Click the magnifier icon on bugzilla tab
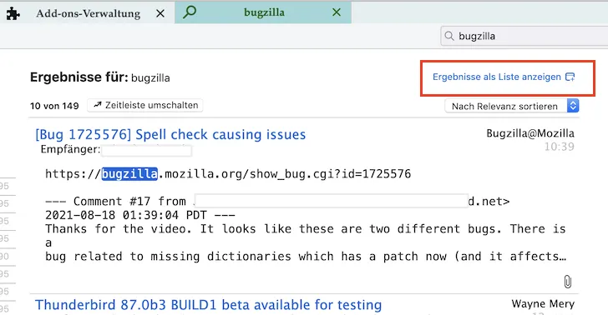This screenshot has height=315, width=608. [190, 12]
